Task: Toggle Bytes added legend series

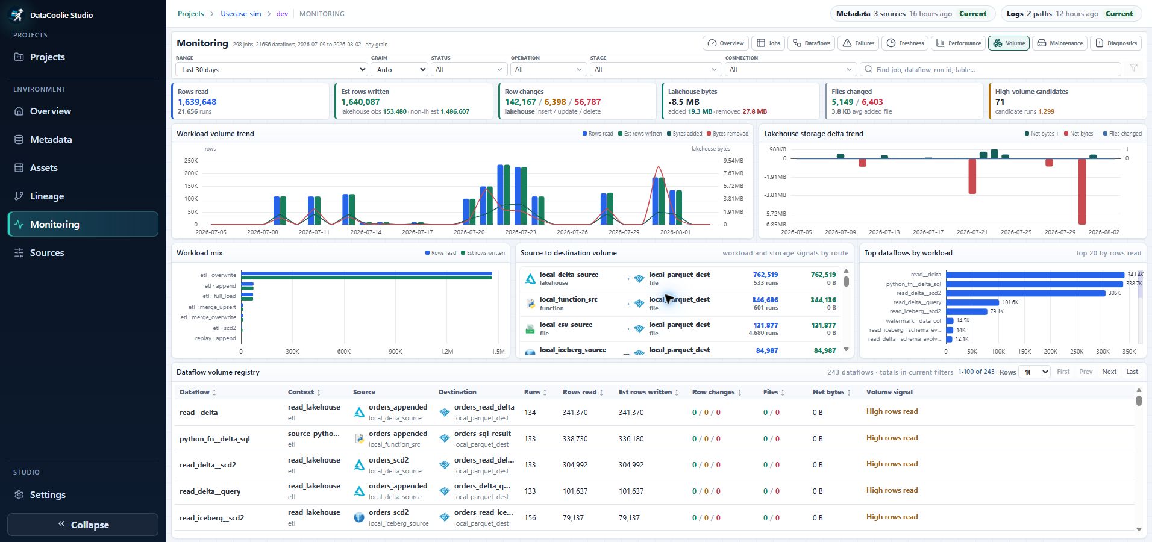Action: pos(684,134)
